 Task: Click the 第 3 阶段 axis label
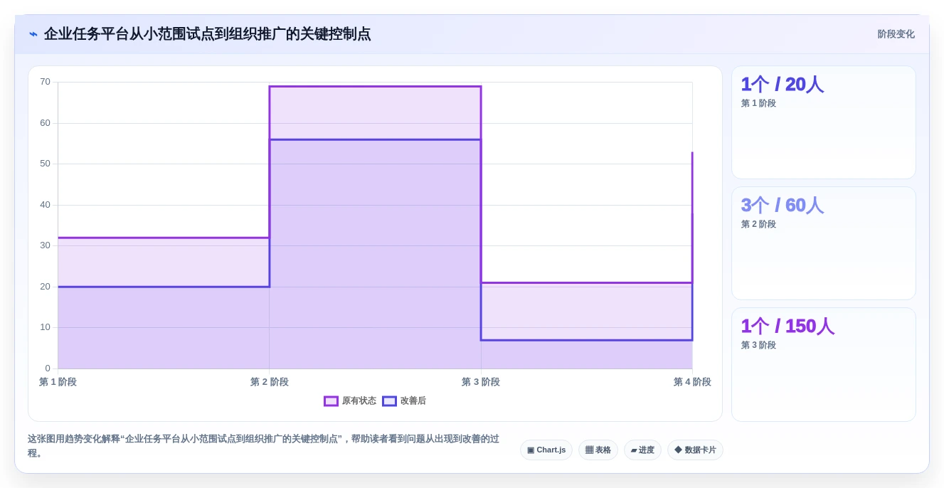(481, 382)
